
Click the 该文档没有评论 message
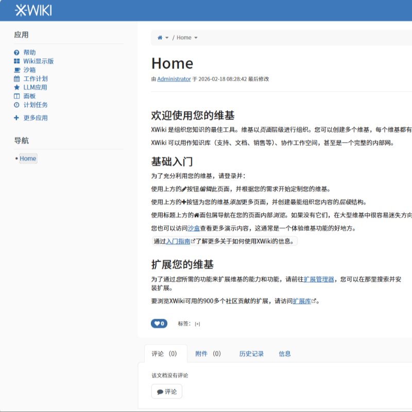tap(170, 375)
